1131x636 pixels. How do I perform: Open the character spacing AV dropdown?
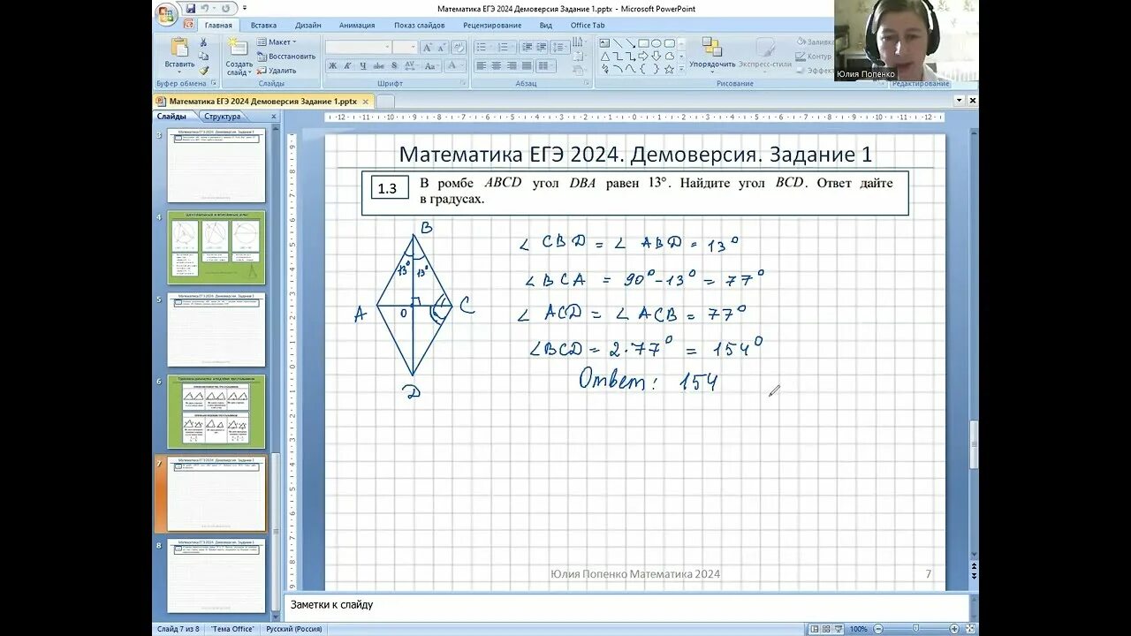point(410,65)
